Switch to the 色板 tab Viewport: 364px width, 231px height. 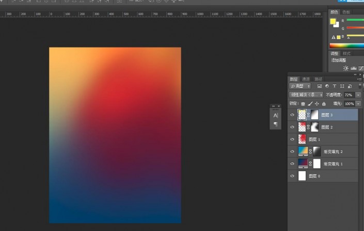pyautogui.click(x=346, y=12)
